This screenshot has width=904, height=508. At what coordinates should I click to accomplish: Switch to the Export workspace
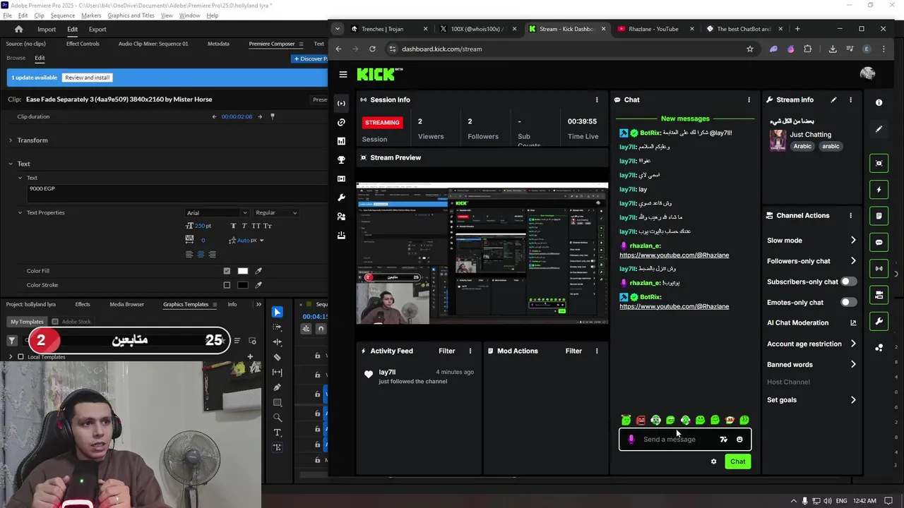click(x=97, y=29)
